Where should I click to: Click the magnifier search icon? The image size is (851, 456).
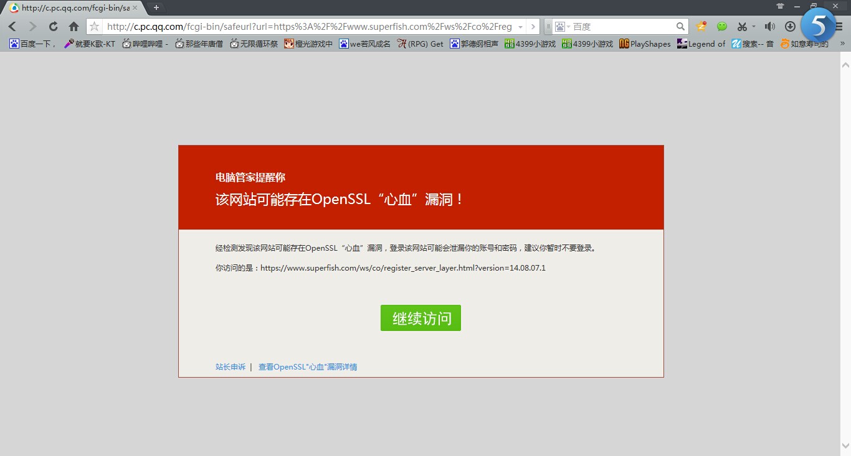(x=681, y=27)
